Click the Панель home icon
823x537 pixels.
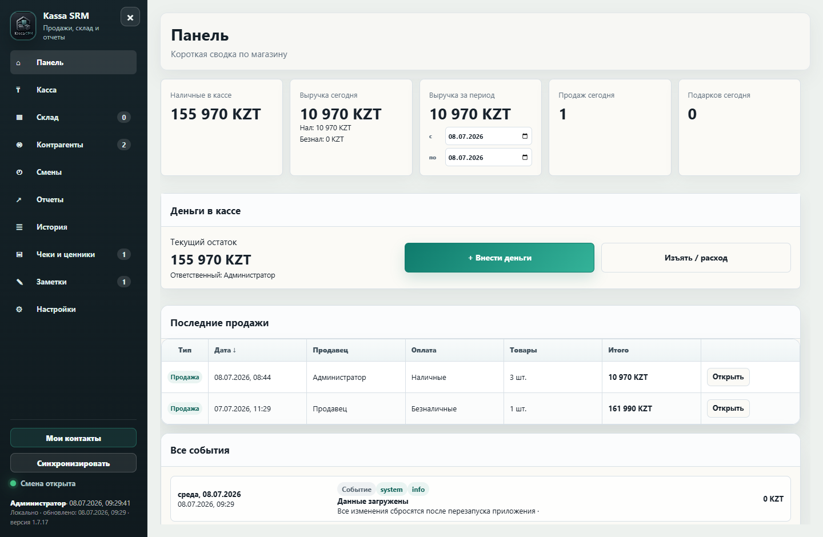[x=19, y=63]
